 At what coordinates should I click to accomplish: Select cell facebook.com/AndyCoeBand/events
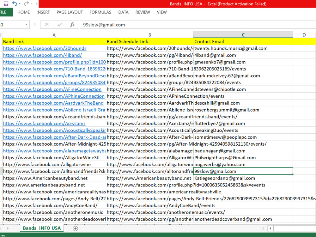150,206
